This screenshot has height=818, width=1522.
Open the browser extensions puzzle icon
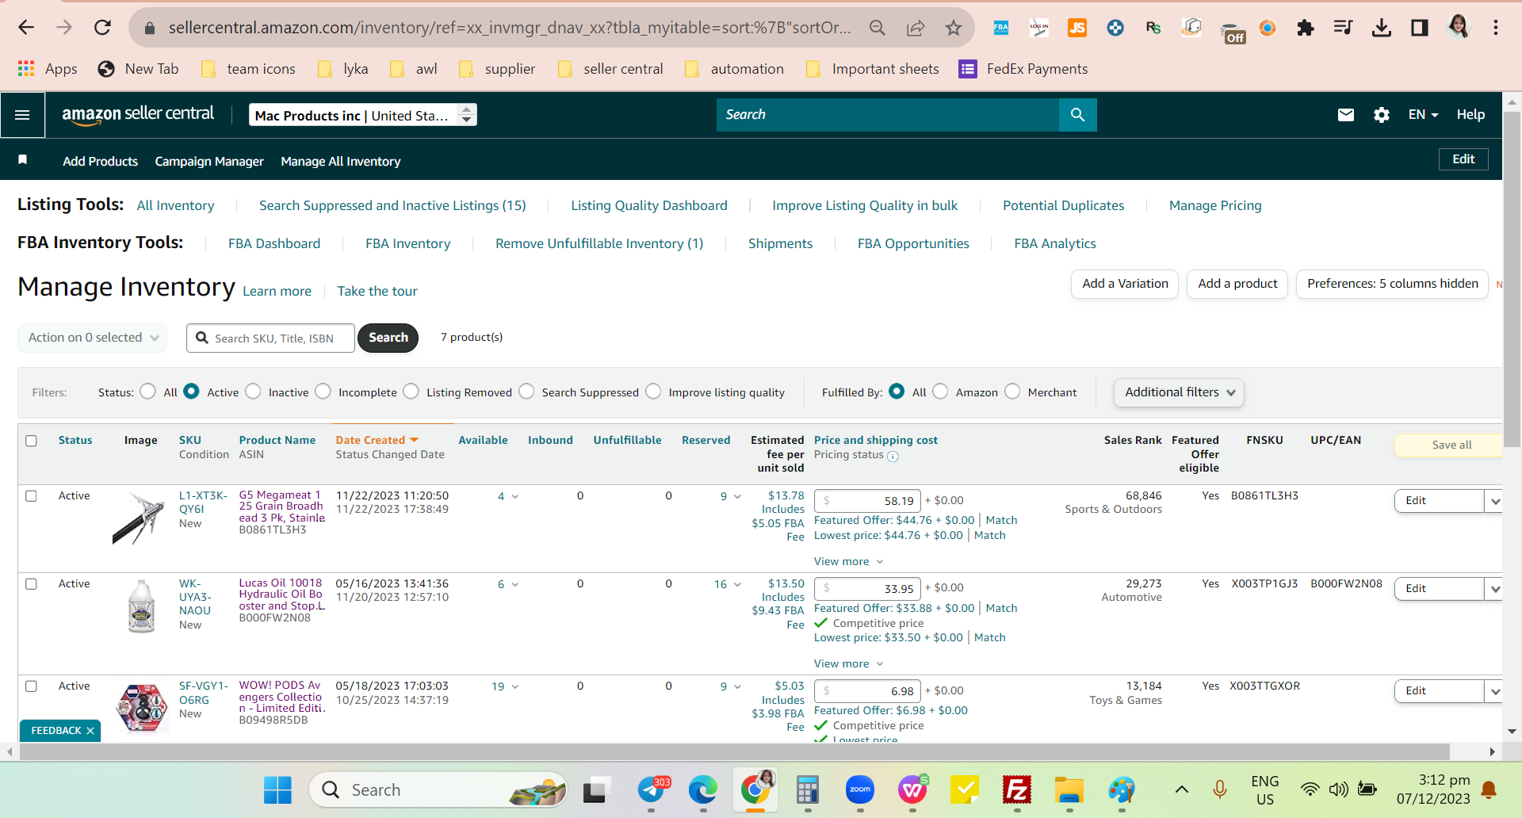(x=1305, y=28)
